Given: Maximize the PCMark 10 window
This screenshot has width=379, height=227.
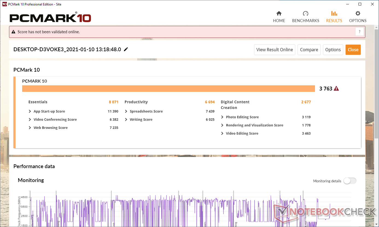Looking at the screenshot, I should pos(360,4).
